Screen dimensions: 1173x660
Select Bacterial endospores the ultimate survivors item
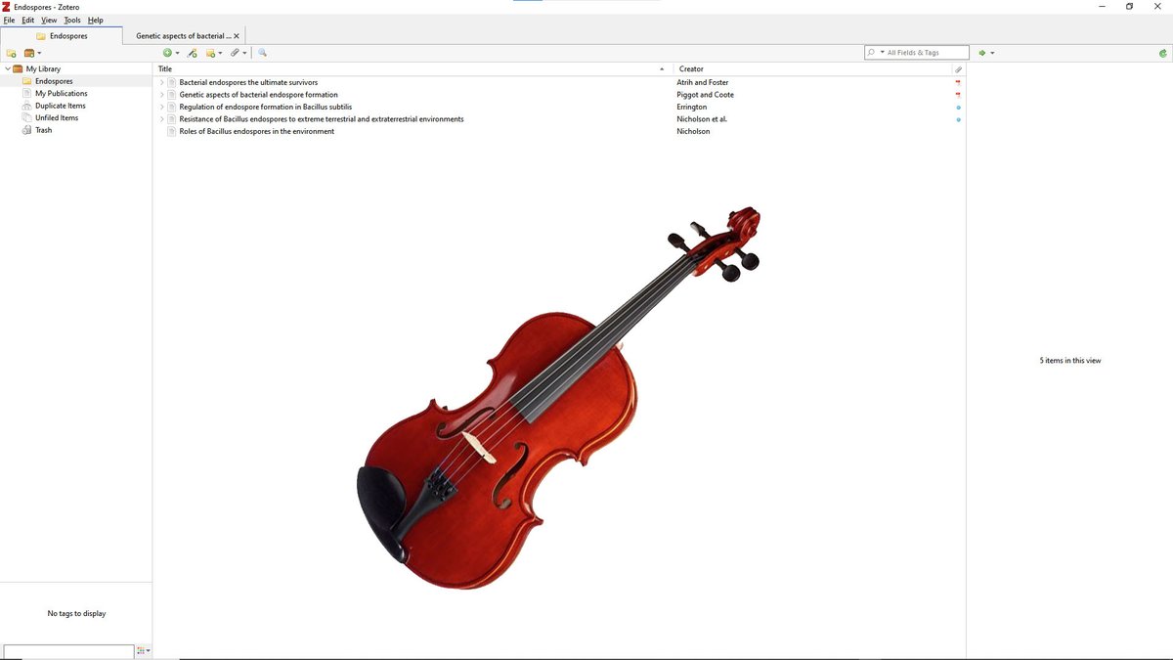coord(248,82)
